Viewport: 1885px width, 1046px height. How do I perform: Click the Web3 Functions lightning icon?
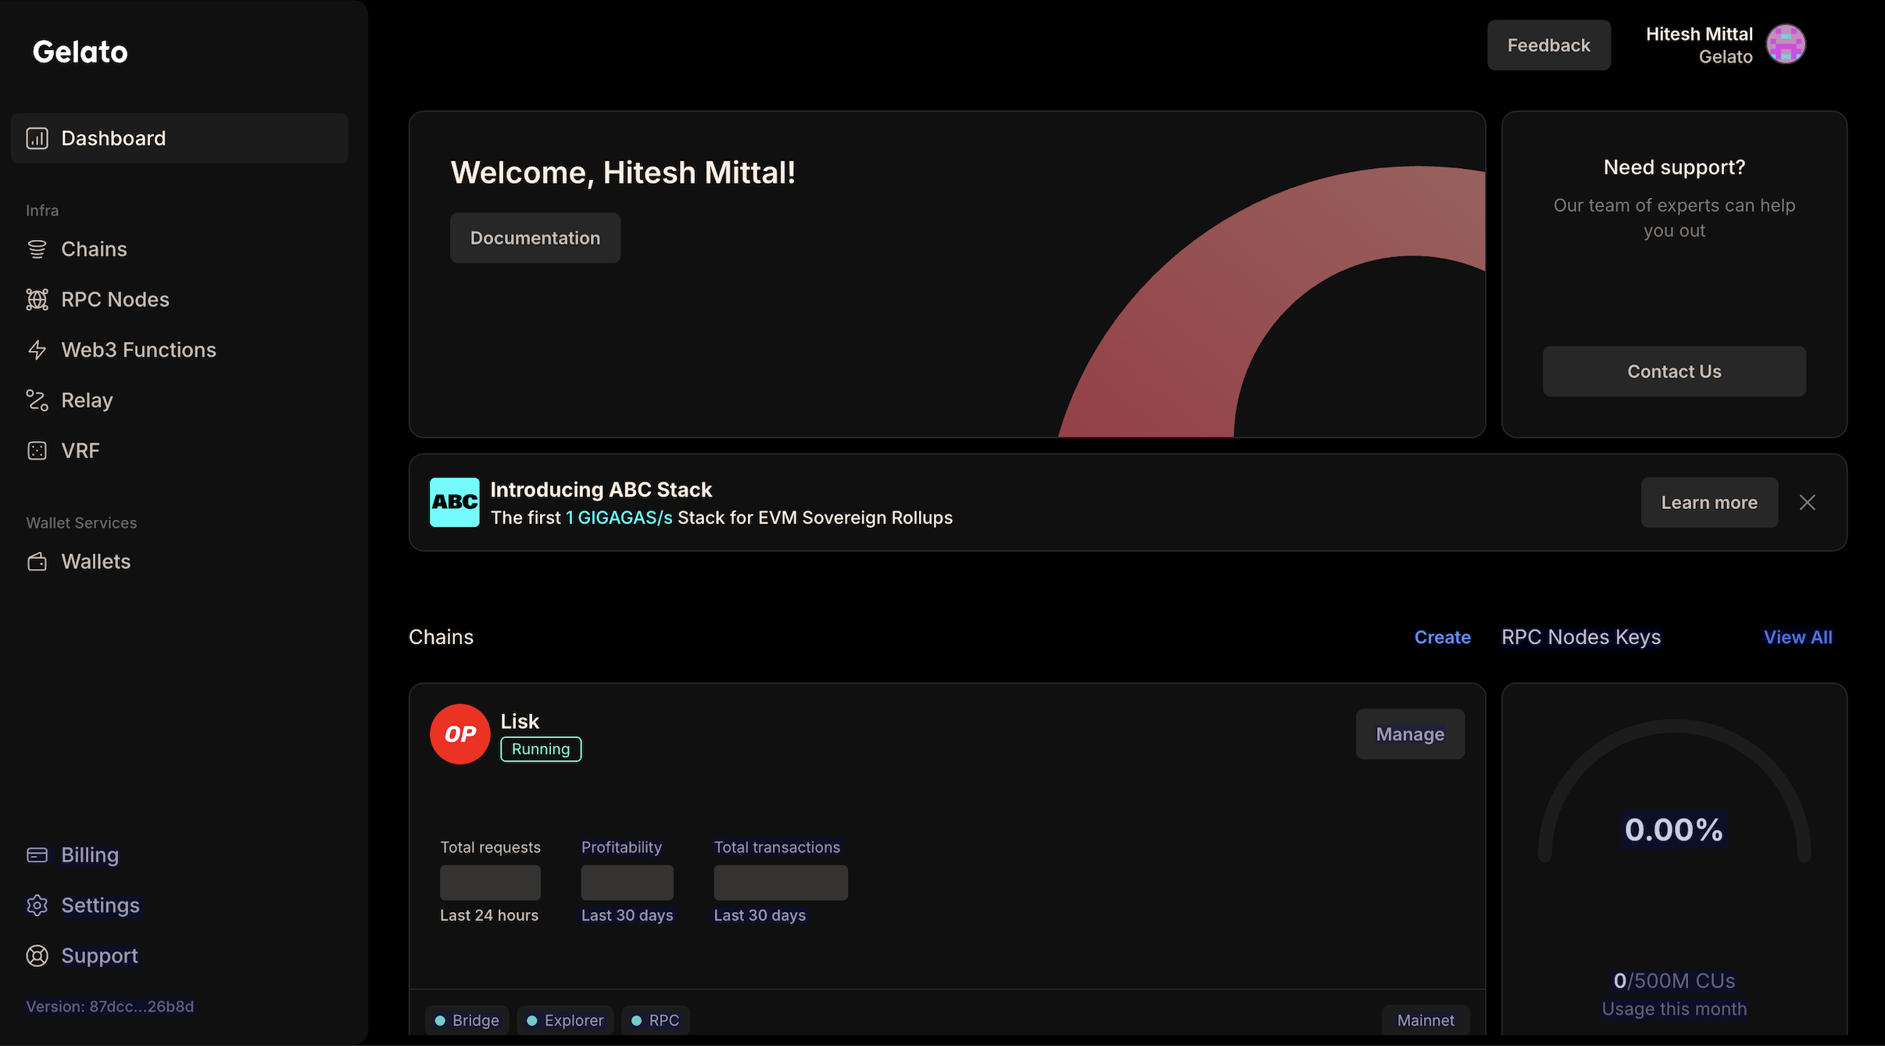[37, 350]
